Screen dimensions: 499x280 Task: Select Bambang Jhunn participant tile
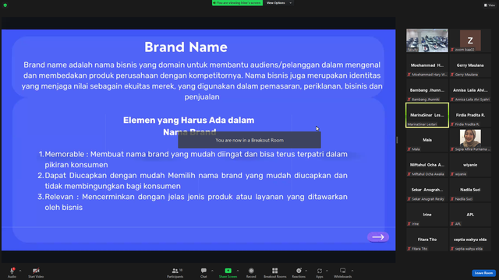(x=427, y=90)
